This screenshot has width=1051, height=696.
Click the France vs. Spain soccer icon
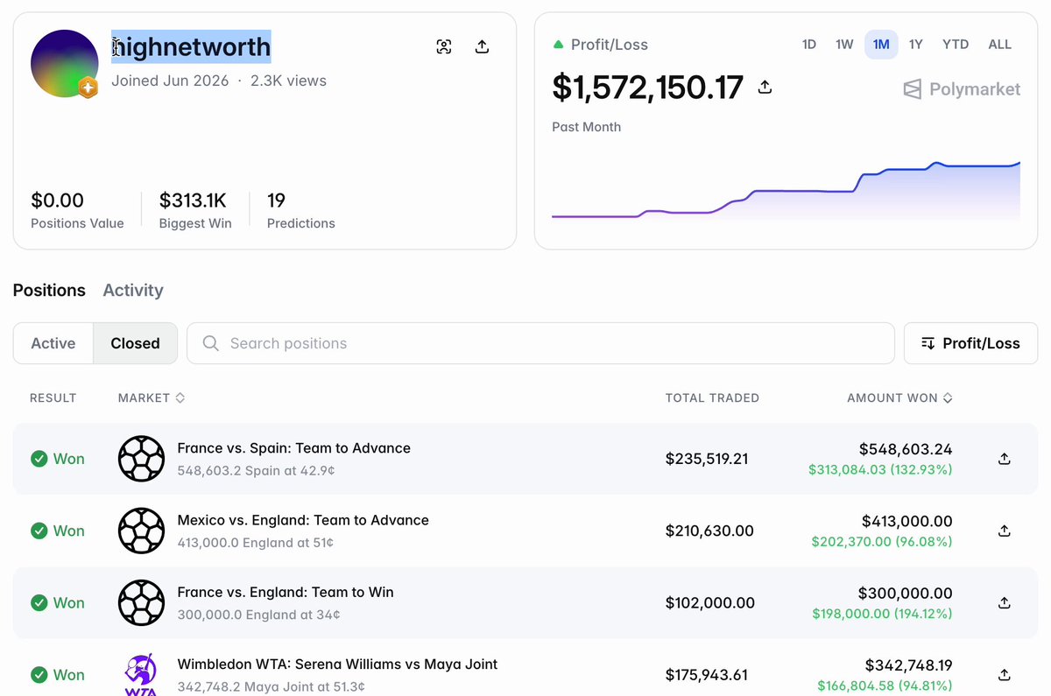point(141,459)
